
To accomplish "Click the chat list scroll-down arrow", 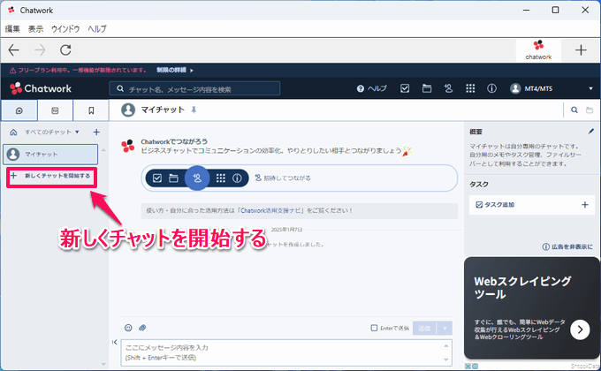I will (x=103, y=365).
